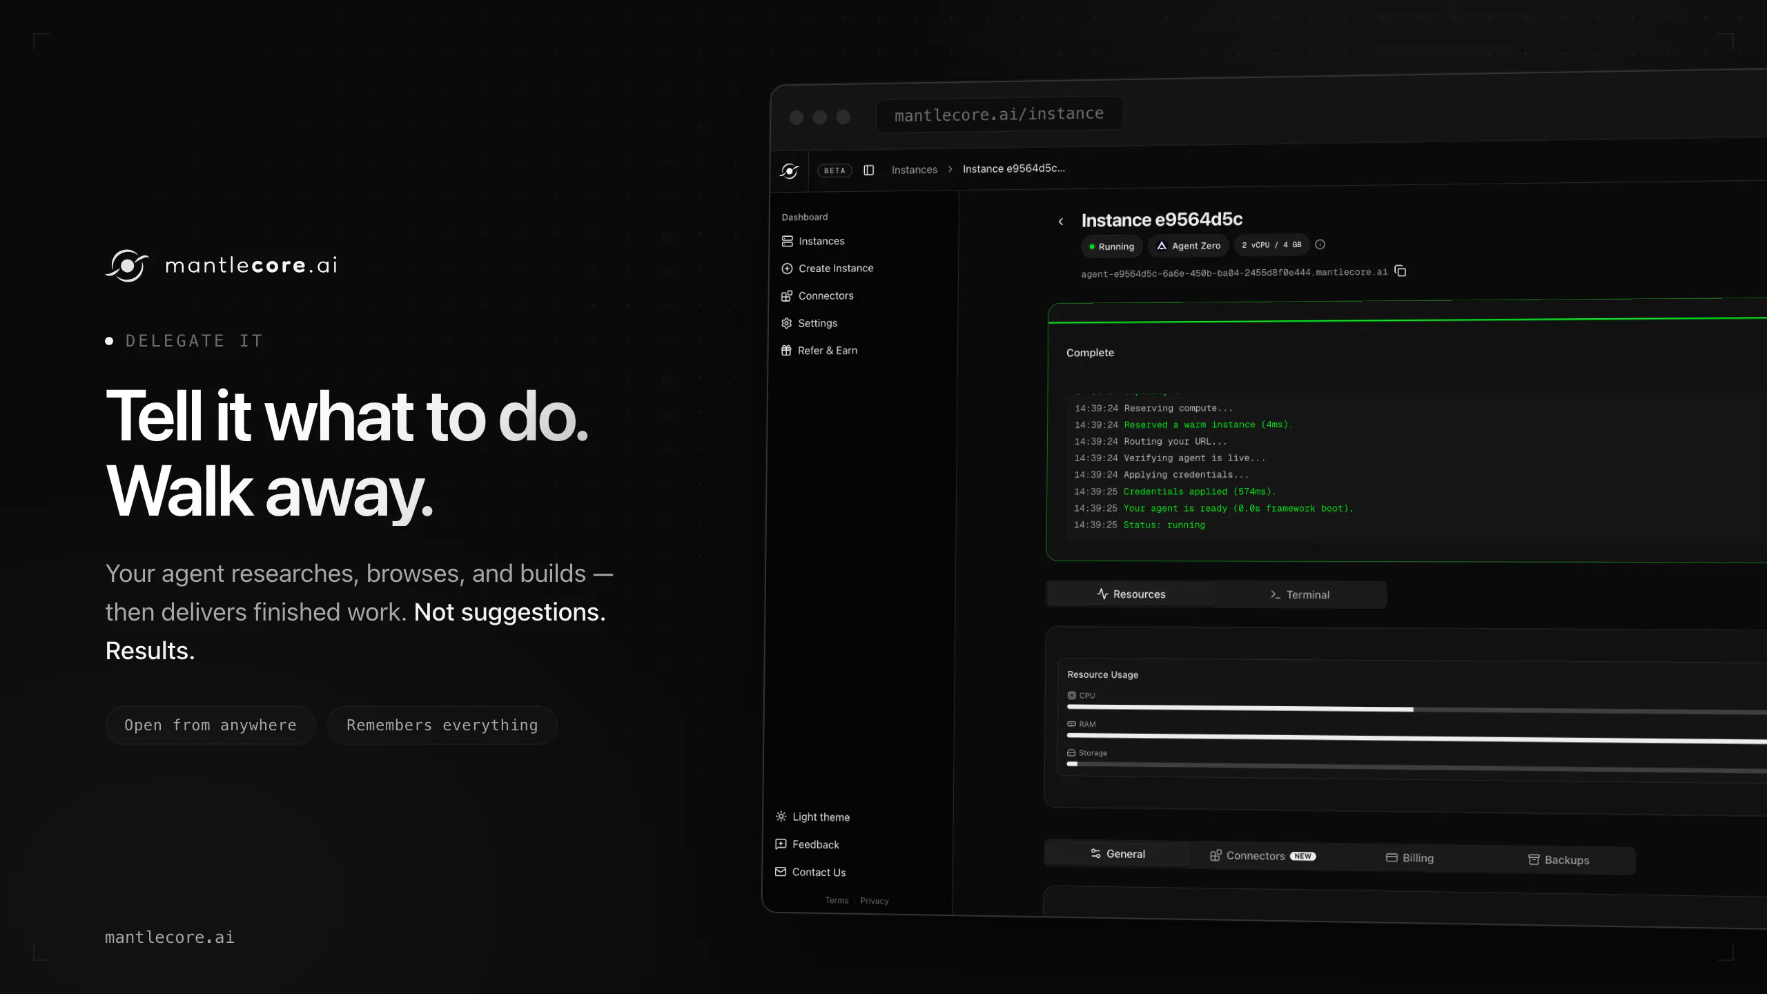Click 'Reserved a warm instance (4ms).' log line
Image resolution: width=1767 pixels, height=994 pixels.
pyautogui.click(x=1184, y=425)
